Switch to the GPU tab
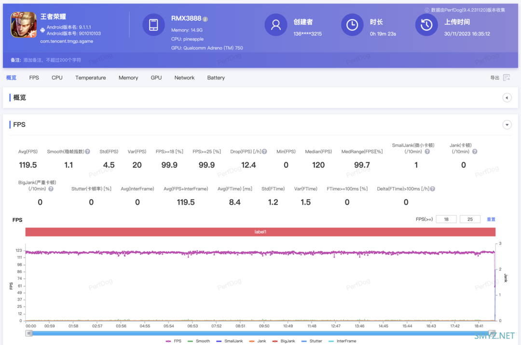Viewport: 521px width, 345px height. 156,78
